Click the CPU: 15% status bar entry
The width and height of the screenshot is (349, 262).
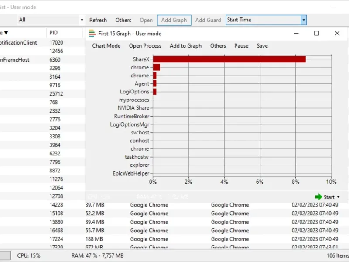tap(29, 256)
